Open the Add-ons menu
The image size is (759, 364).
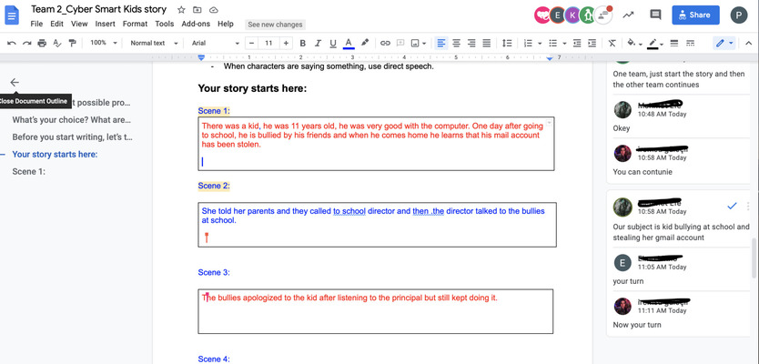[195, 24]
